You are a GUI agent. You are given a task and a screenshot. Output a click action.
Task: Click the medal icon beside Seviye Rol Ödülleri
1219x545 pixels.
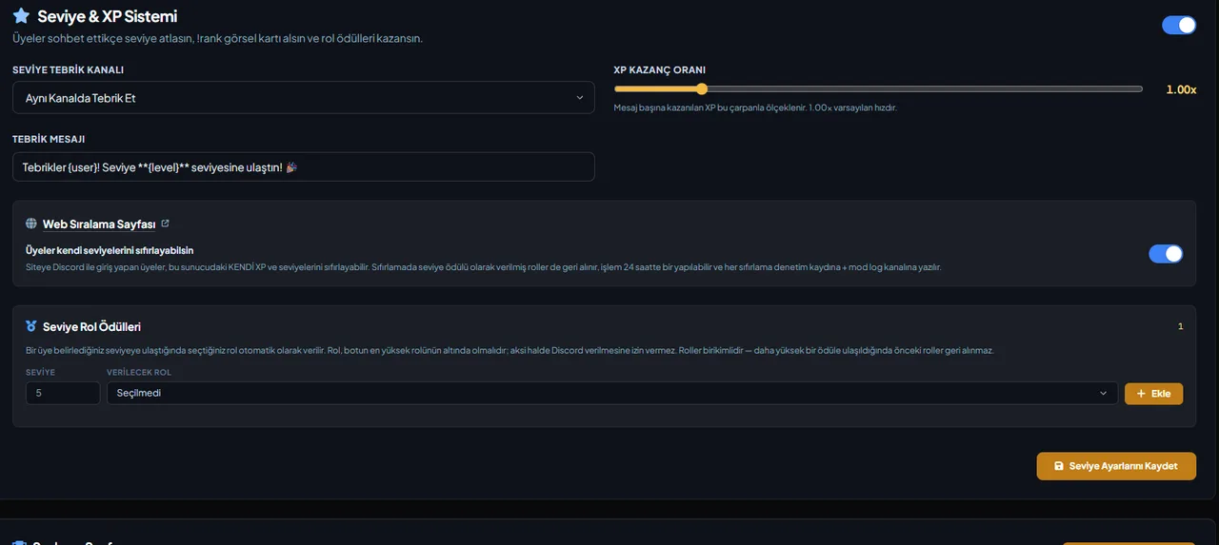pyautogui.click(x=31, y=326)
